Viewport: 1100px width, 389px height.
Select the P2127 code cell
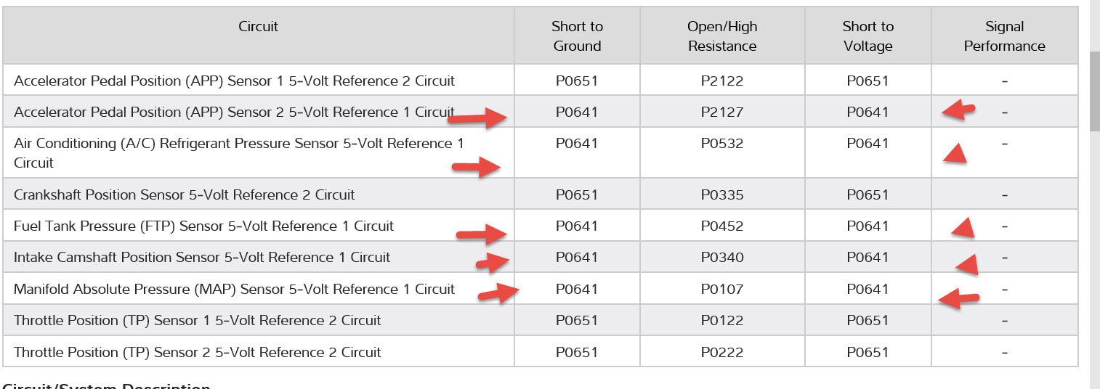[x=721, y=112]
